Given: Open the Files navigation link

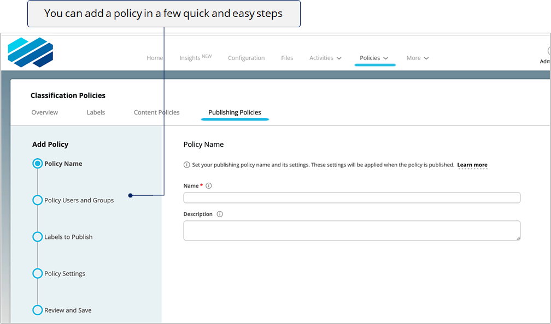Looking at the screenshot, I should tap(287, 58).
